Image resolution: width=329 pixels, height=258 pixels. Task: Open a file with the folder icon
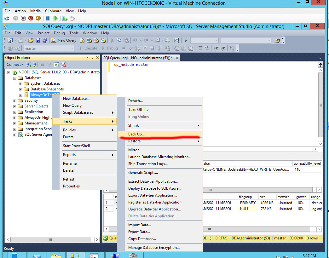click(x=30, y=40)
